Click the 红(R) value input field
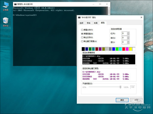153x114 pixels. pos(124,33)
